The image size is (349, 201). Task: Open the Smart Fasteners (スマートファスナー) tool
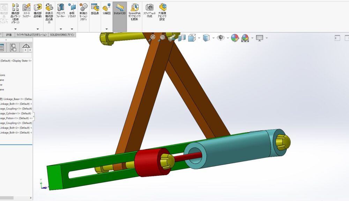(x=27, y=11)
